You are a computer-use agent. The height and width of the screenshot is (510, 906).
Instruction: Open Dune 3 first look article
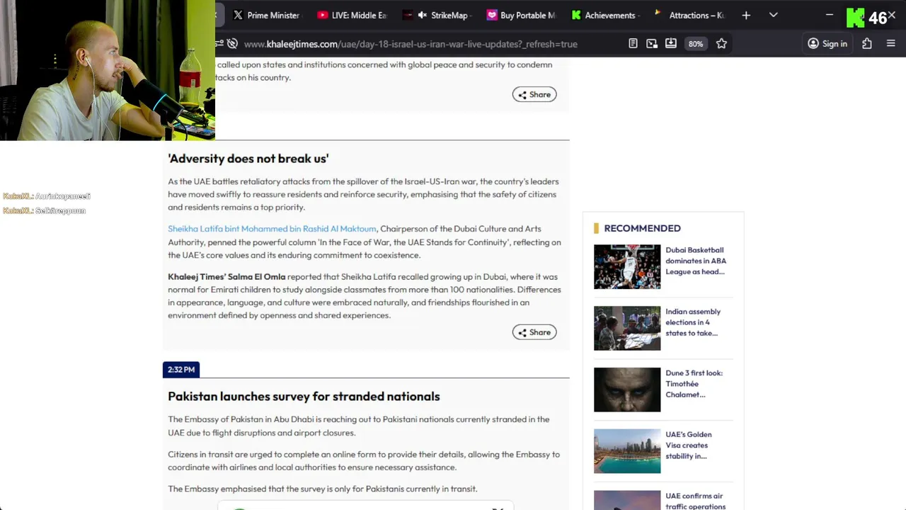coord(694,384)
